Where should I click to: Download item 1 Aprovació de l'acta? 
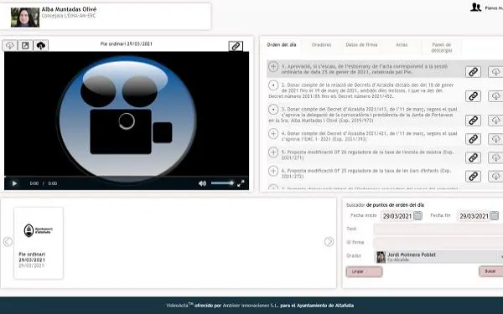[x=495, y=72]
